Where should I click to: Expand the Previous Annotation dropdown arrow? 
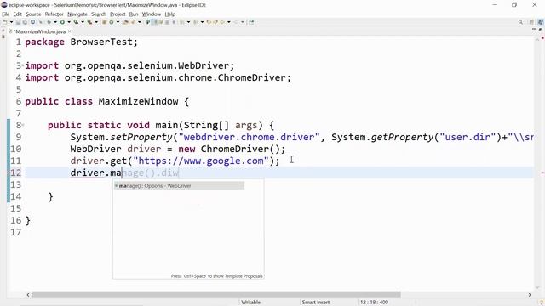202,22
